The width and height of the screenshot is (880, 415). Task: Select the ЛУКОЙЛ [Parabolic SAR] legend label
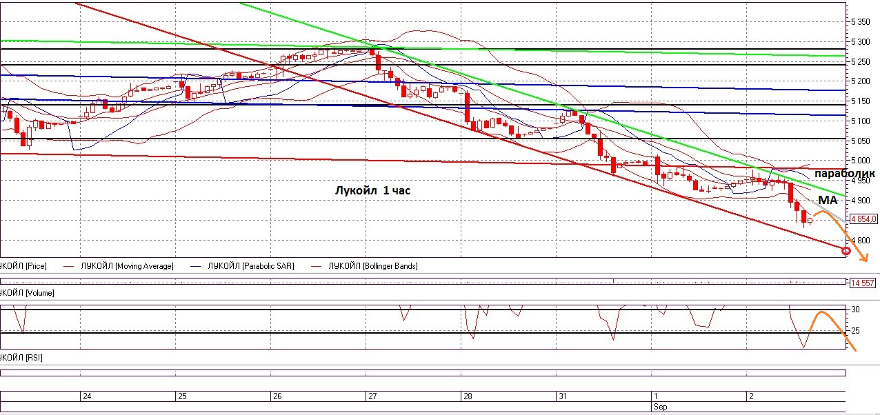pyautogui.click(x=250, y=265)
